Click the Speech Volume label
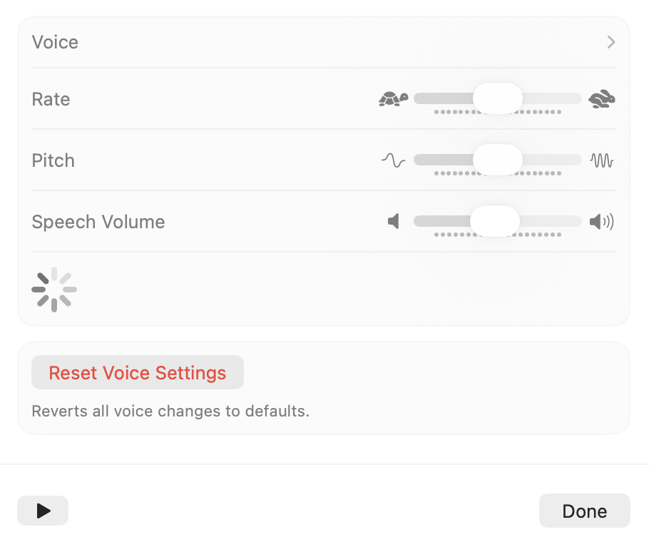This screenshot has height=542, width=649. tap(98, 222)
